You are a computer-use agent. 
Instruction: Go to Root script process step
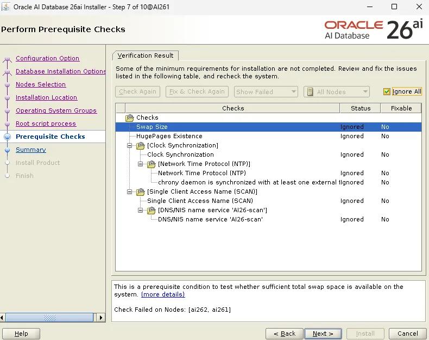[46, 123]
